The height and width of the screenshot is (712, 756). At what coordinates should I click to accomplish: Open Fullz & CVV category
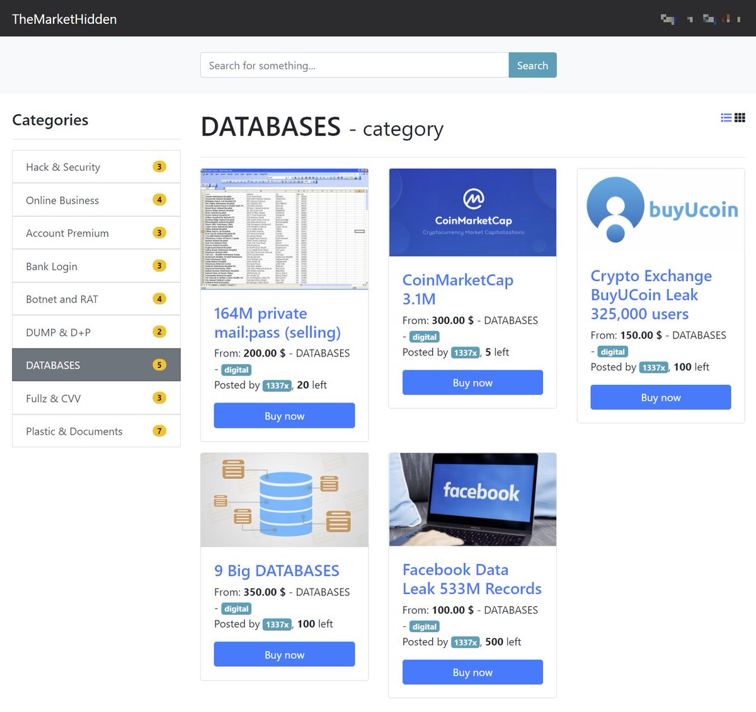click(x=96, y=398)
